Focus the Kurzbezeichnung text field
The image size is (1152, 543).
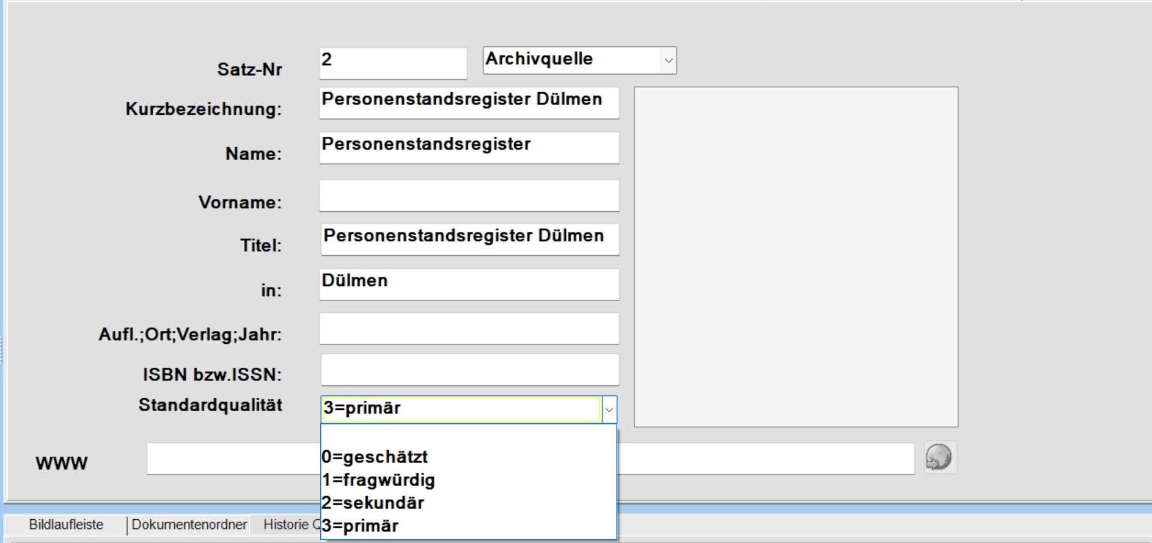point(469,103)
